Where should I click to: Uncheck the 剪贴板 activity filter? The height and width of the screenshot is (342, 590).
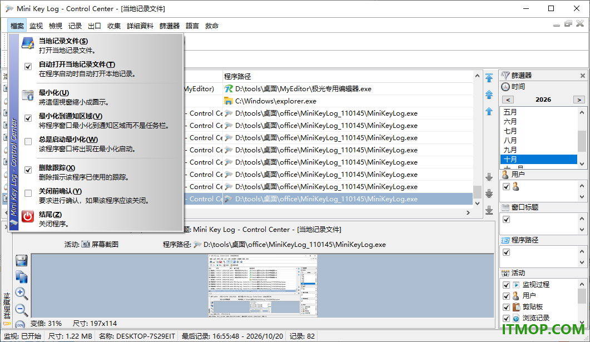[x=507, y=307]
